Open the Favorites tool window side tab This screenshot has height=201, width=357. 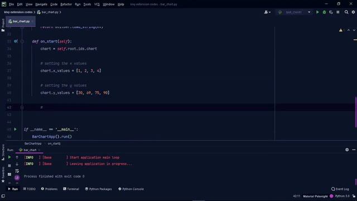[3, 175]
